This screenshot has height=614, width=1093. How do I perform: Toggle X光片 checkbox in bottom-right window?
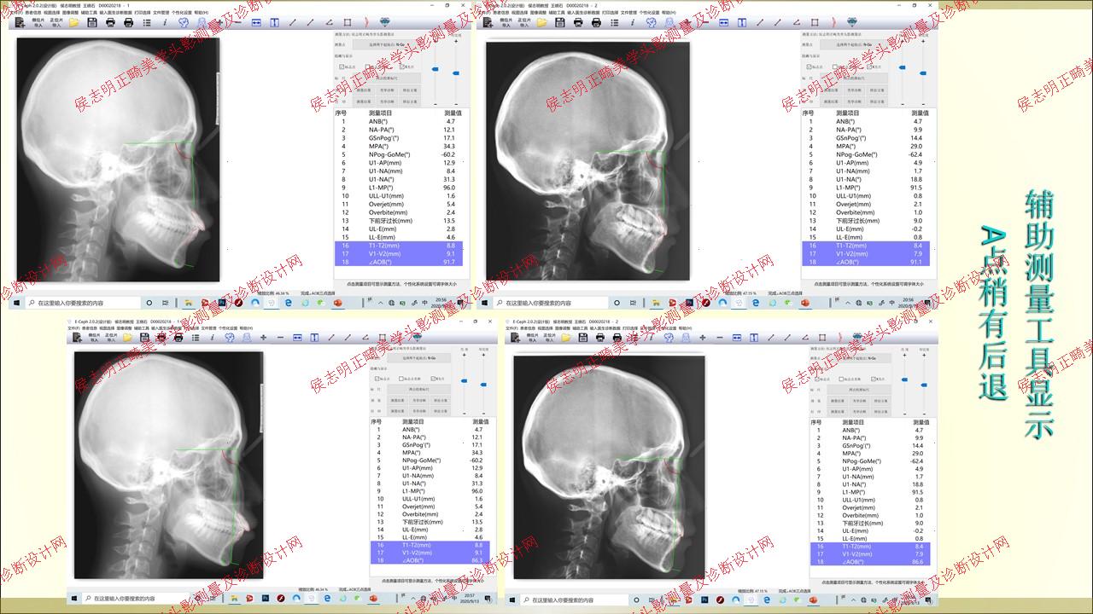point(874,379)
